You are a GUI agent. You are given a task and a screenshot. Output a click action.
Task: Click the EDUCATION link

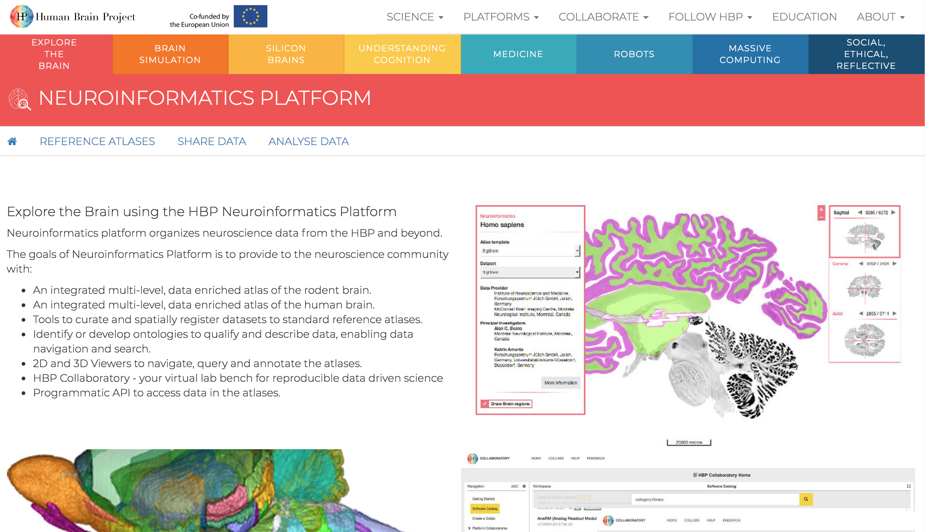click(x=804, y=17)
